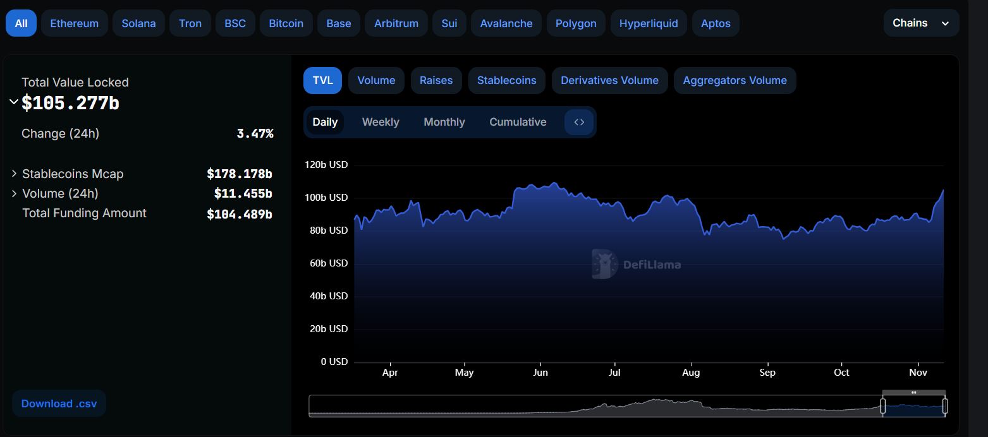Click the range slider top grip bar
Viewport: 988px width, 437px height.
(x=914, y=393)
